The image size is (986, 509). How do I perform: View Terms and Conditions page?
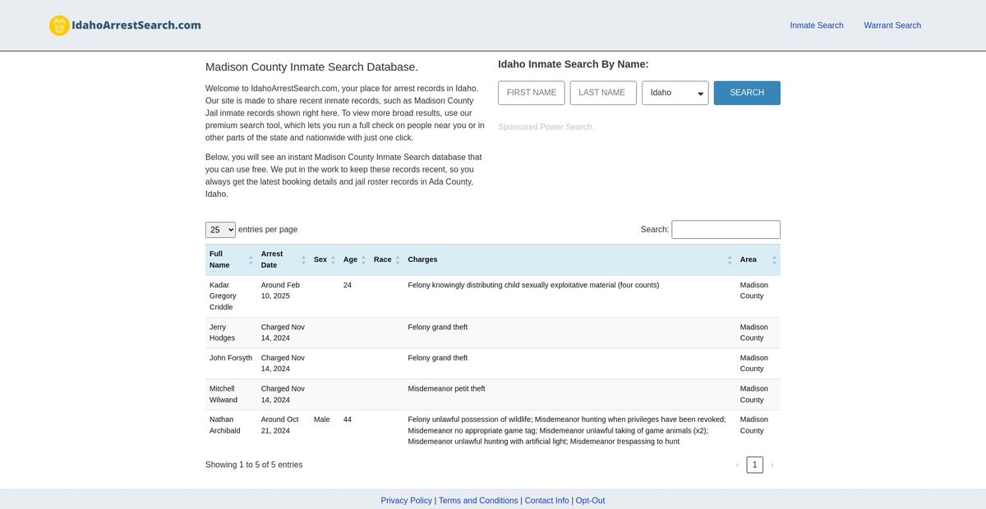478,501
